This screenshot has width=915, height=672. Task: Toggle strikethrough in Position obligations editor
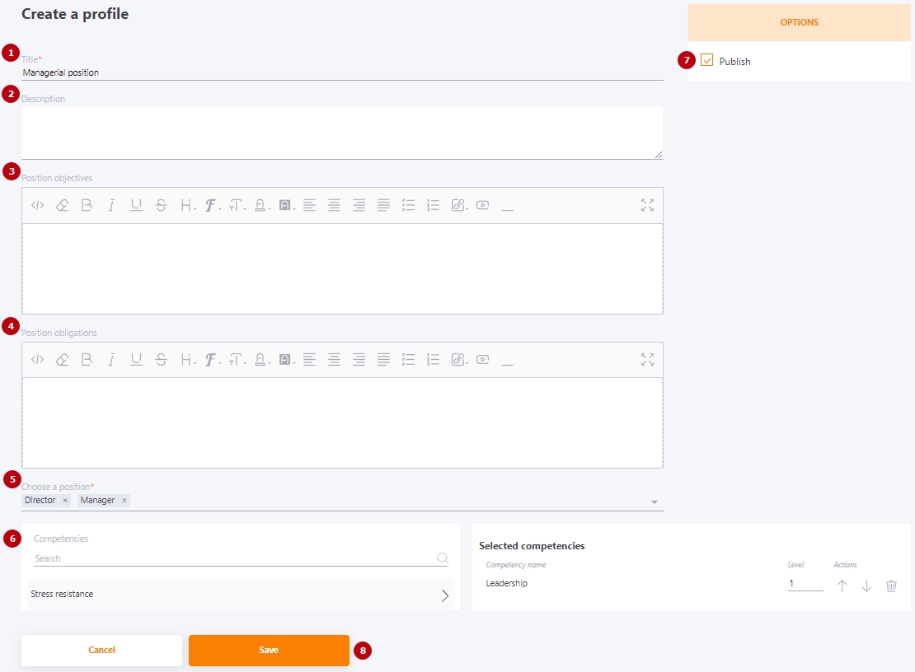point(161,360)
